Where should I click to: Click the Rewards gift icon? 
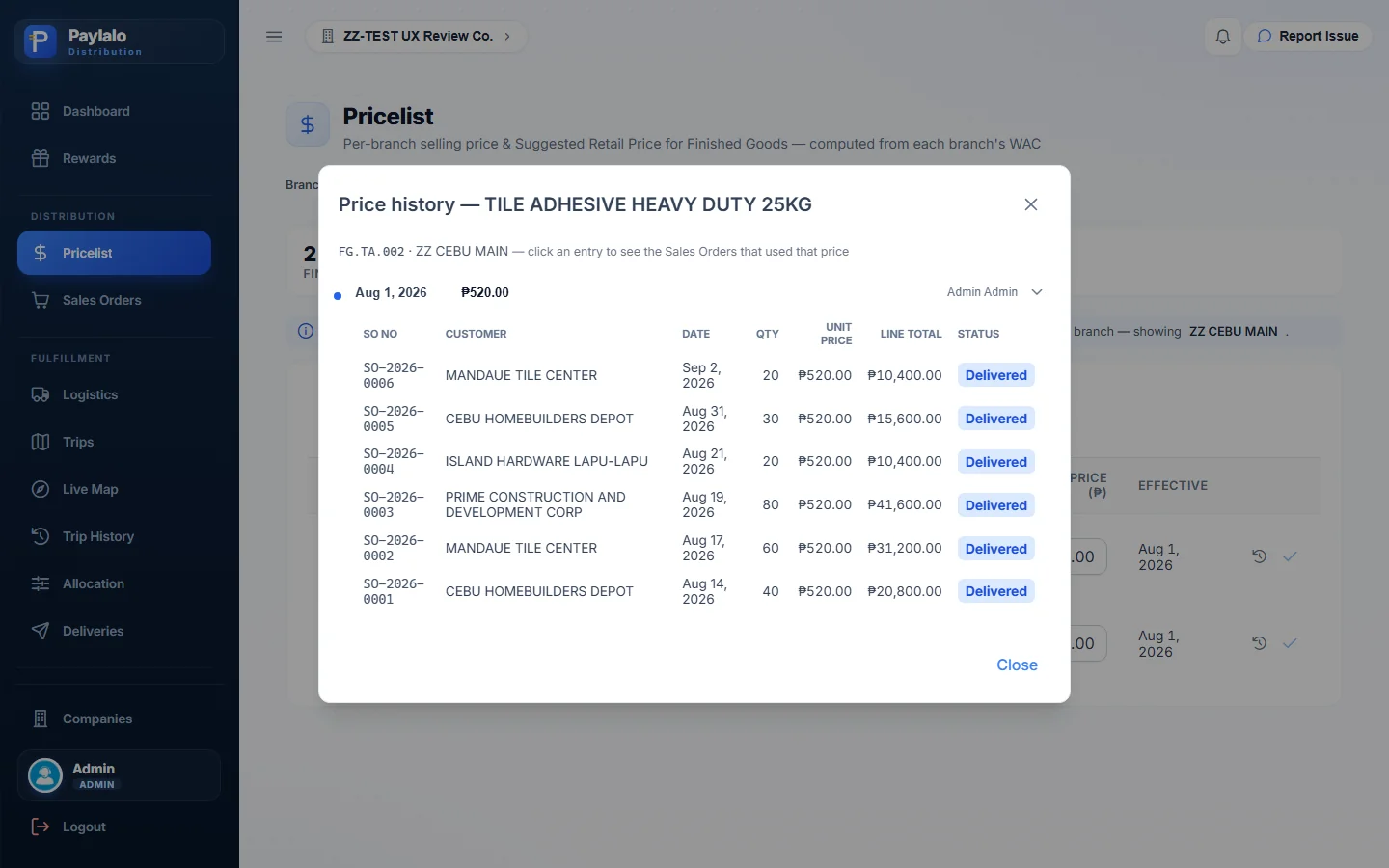pyautogui.click(x=41, y=158)
